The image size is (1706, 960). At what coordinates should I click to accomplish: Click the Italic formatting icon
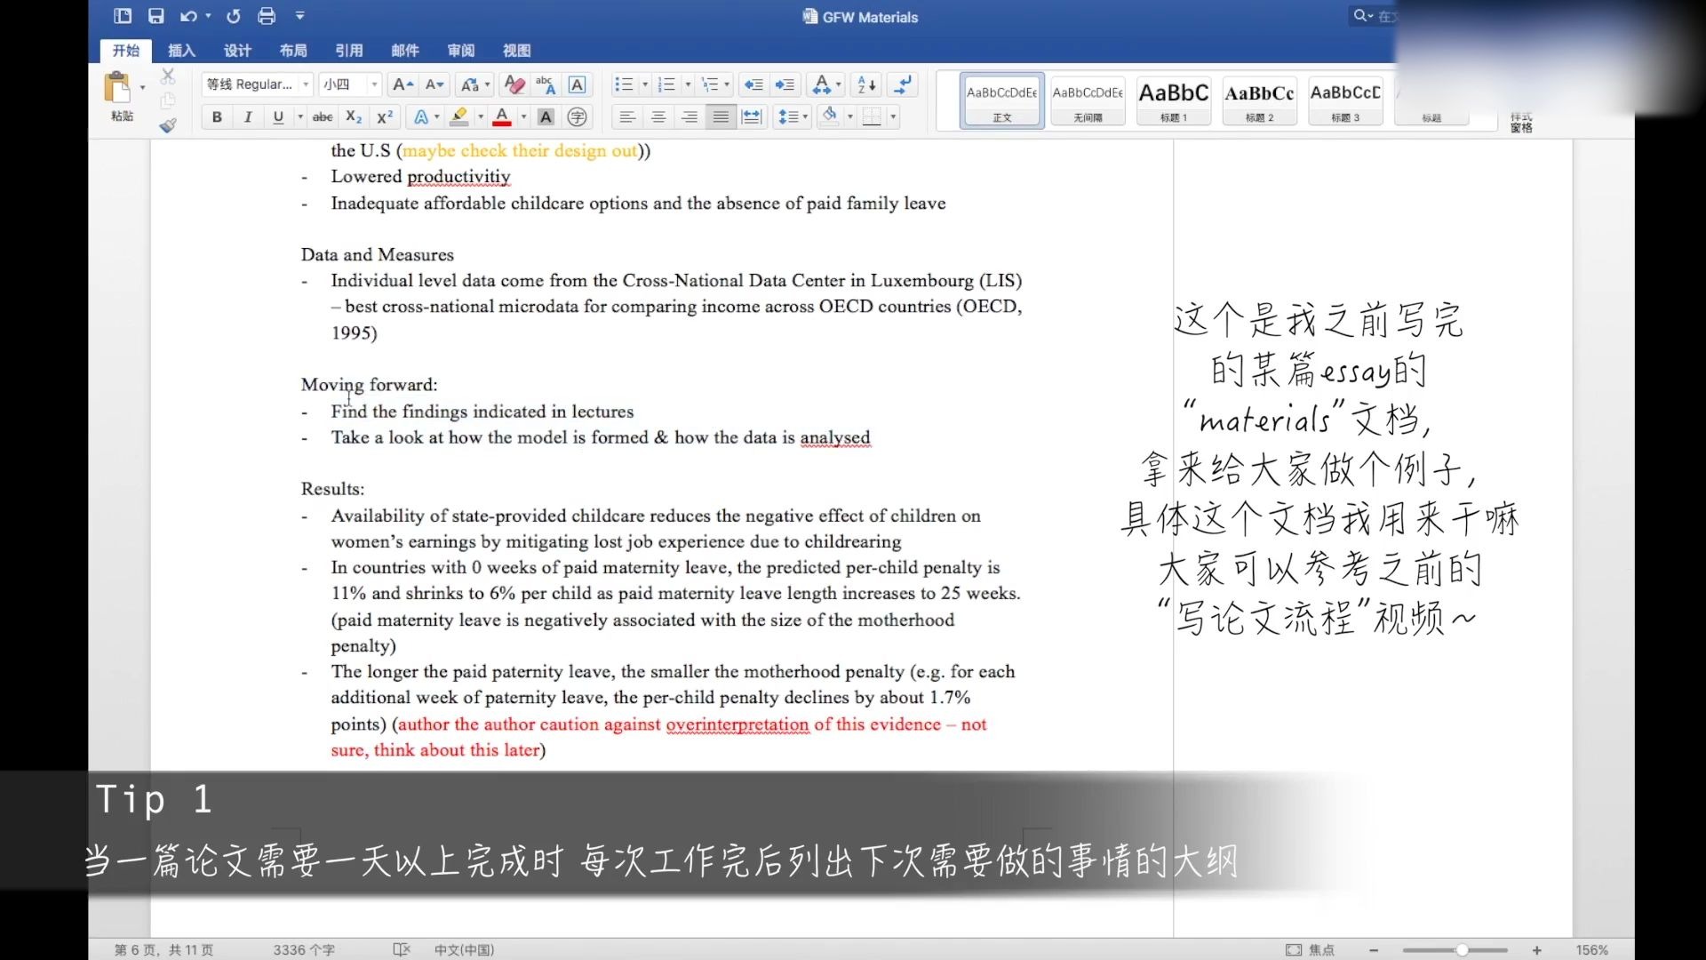pyautogui.click(x=247, y=116)
